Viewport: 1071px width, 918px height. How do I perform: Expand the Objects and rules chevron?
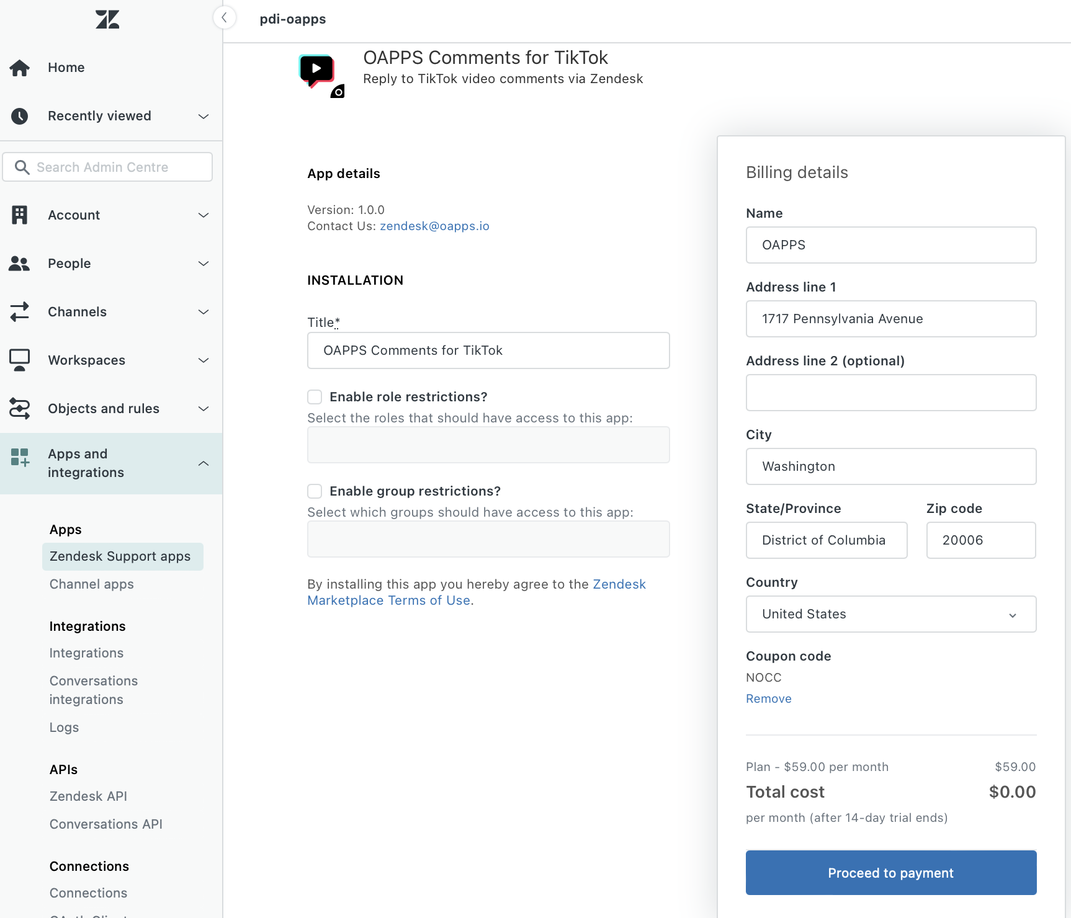(x=204, y=409)
